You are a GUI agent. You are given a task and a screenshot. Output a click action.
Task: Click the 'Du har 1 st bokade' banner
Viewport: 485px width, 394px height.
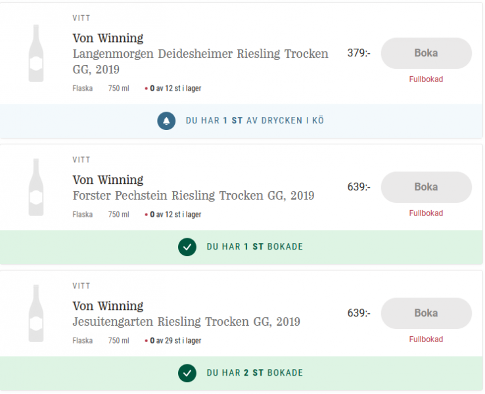pos(241,247)
